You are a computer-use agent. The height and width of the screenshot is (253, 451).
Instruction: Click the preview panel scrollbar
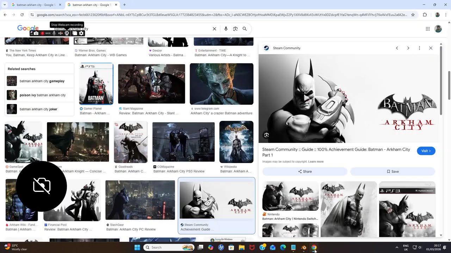tap(441, 81)
